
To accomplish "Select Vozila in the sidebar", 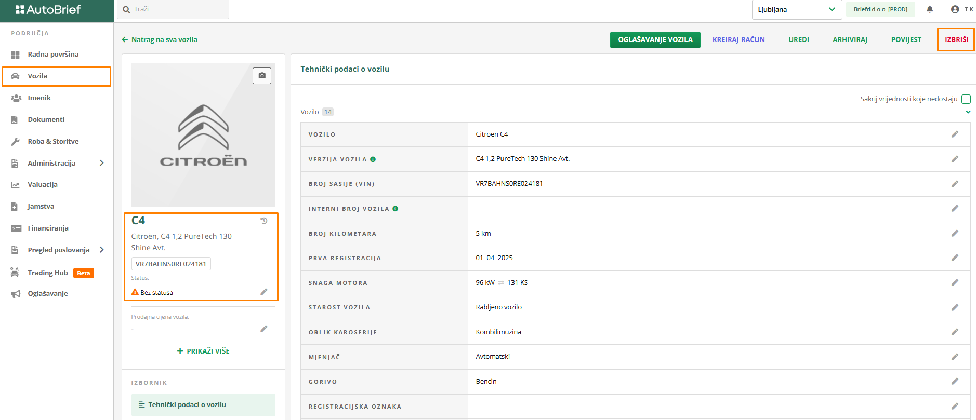I will coord(57,76).
